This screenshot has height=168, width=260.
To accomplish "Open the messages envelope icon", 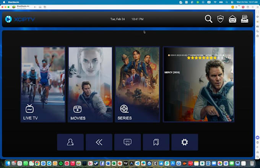I will point(232,19).
